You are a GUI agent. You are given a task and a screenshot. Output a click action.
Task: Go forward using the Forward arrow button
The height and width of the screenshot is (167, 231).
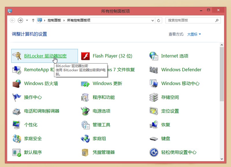tap(20, 20)
